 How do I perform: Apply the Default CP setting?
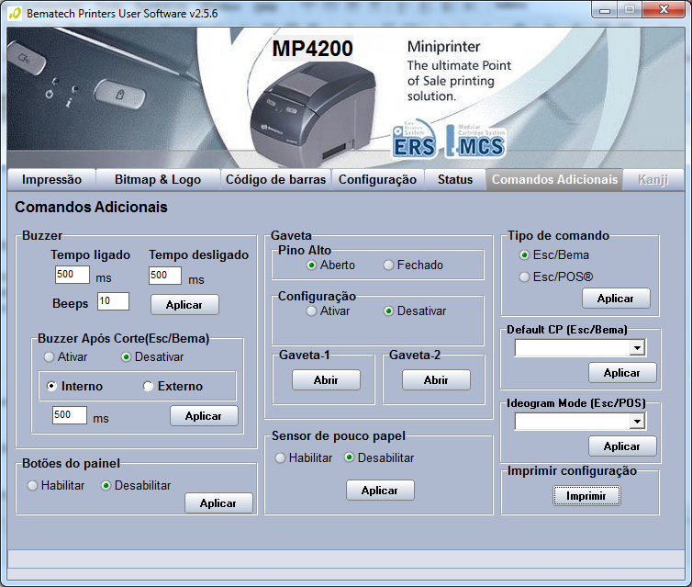pos(622,373)
